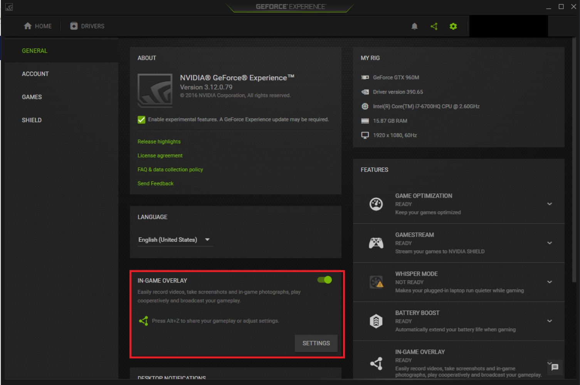Click the vertical scrollbar on right edge

click(x=574, y=160)
